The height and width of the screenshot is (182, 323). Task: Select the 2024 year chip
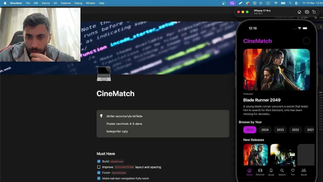265,130
